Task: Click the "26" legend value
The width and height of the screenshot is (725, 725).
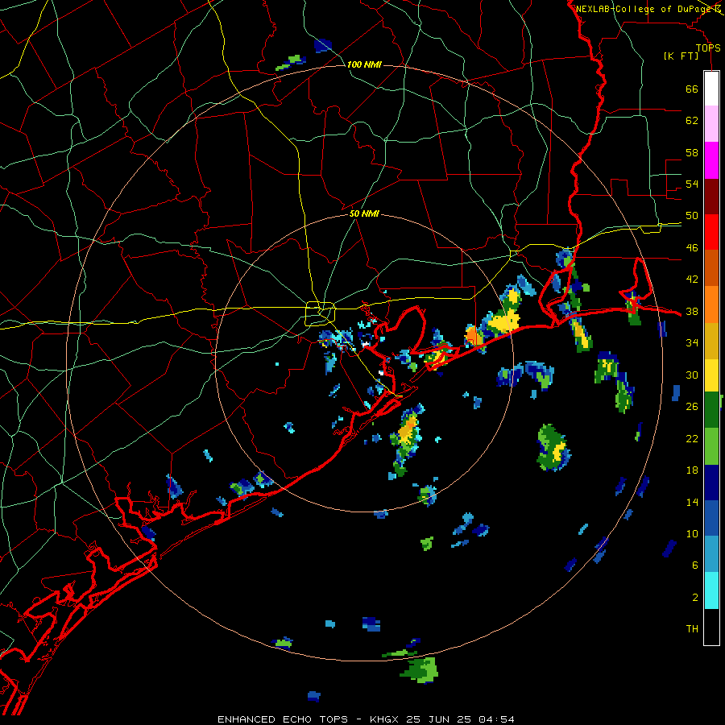Action: (692, 407)
